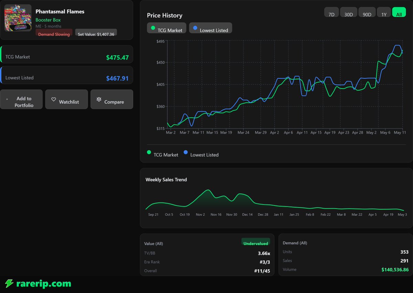Click the Overall rank #11/45

coord(262,271)
